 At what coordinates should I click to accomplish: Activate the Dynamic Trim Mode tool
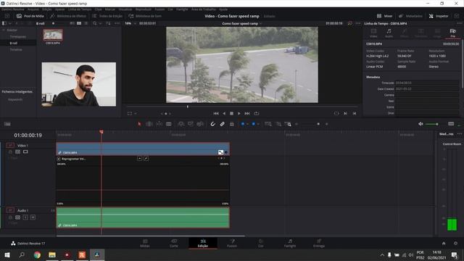click(159, 124)
